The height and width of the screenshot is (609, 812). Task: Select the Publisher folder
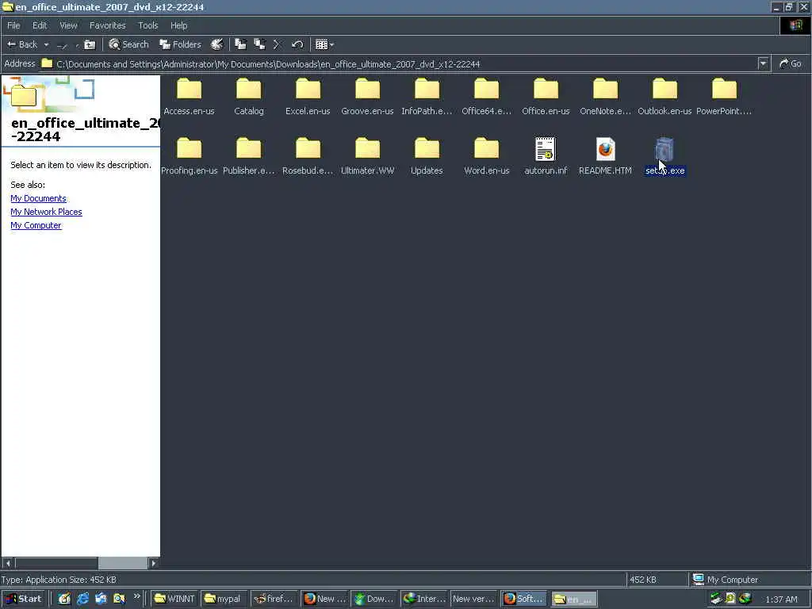[x=248, y=156]
